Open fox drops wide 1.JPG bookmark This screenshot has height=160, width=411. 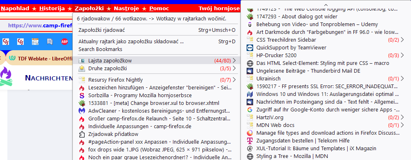pyautogui.click(x=157, y=150)
